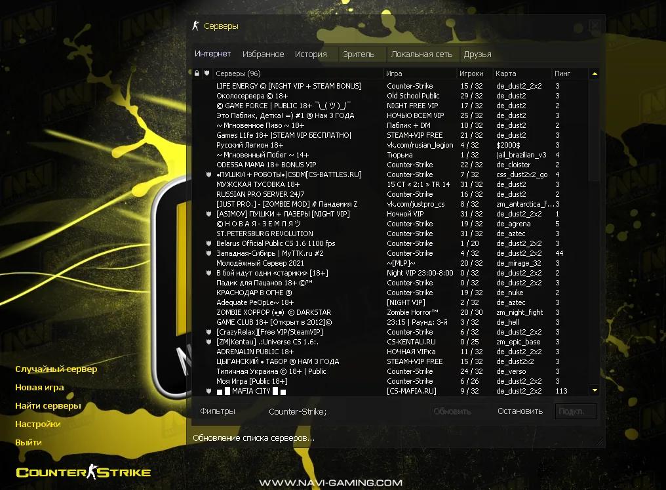Select GAME FORCE | PUBLIC 18+ server
Screen dimensions: 666x490
pyautogui.click(x=390, y=106)
